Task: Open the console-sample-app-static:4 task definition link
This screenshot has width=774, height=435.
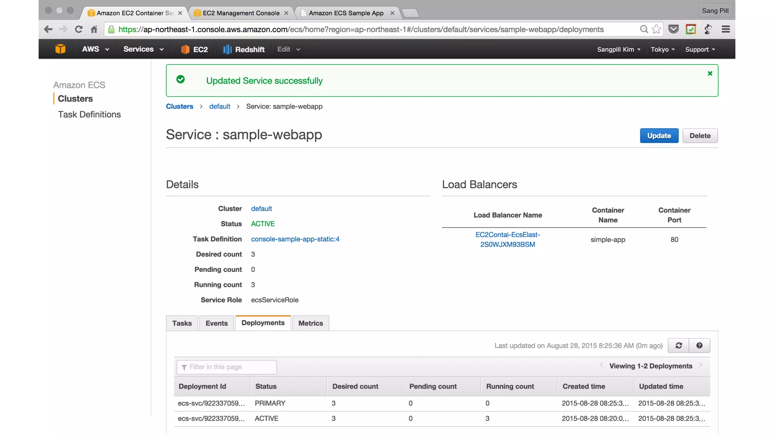Action: pyautogui.click(x=295, y=239)
